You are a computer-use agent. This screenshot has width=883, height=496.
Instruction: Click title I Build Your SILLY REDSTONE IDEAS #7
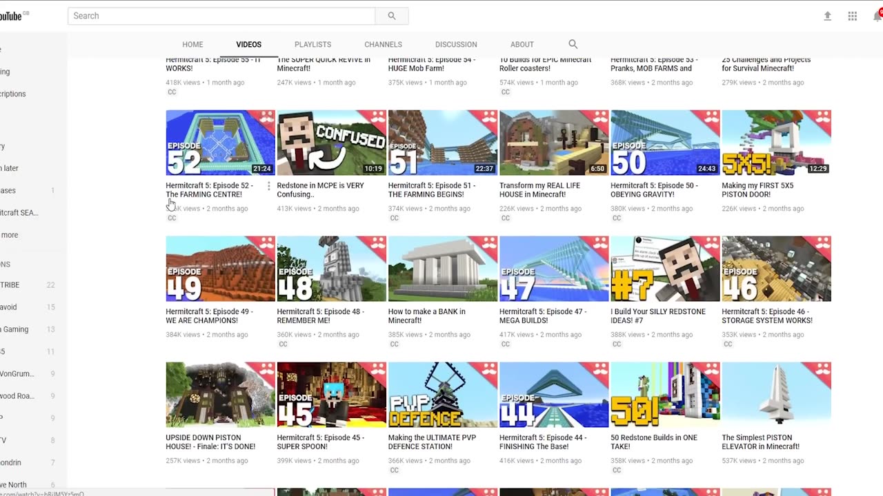coord(658,316)
